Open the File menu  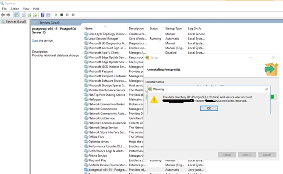point(5,9)
